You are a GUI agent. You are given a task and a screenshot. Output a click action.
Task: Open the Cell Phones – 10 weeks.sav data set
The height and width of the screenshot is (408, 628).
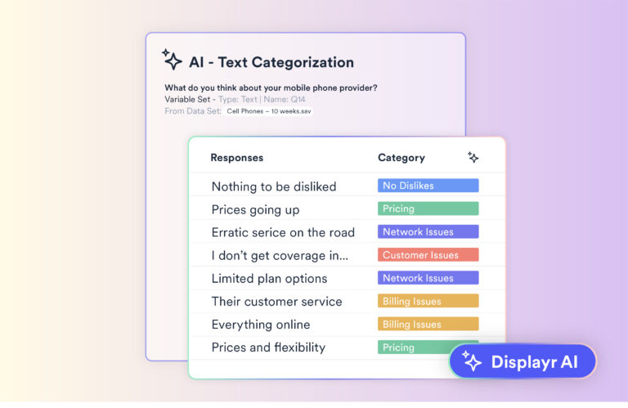coord(269,111)
